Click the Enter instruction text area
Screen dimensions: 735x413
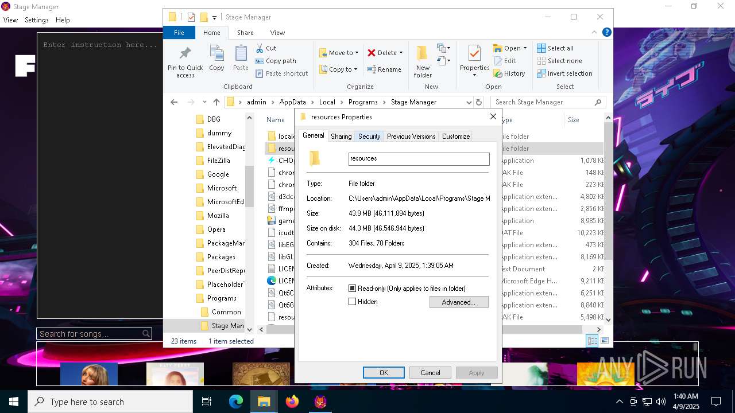click(100, 176)
